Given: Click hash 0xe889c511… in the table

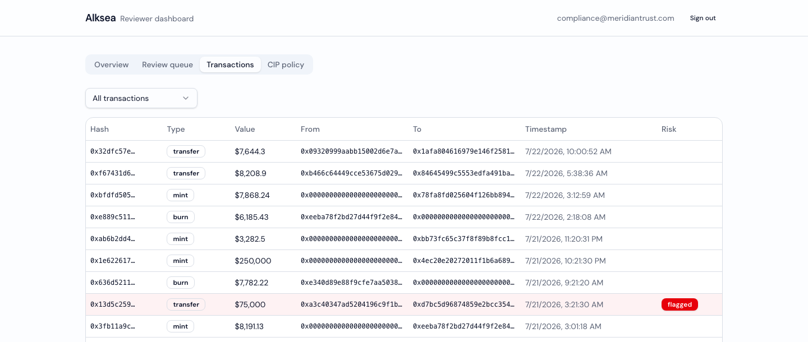Looking at the screenshot, I should coord(113,217).
